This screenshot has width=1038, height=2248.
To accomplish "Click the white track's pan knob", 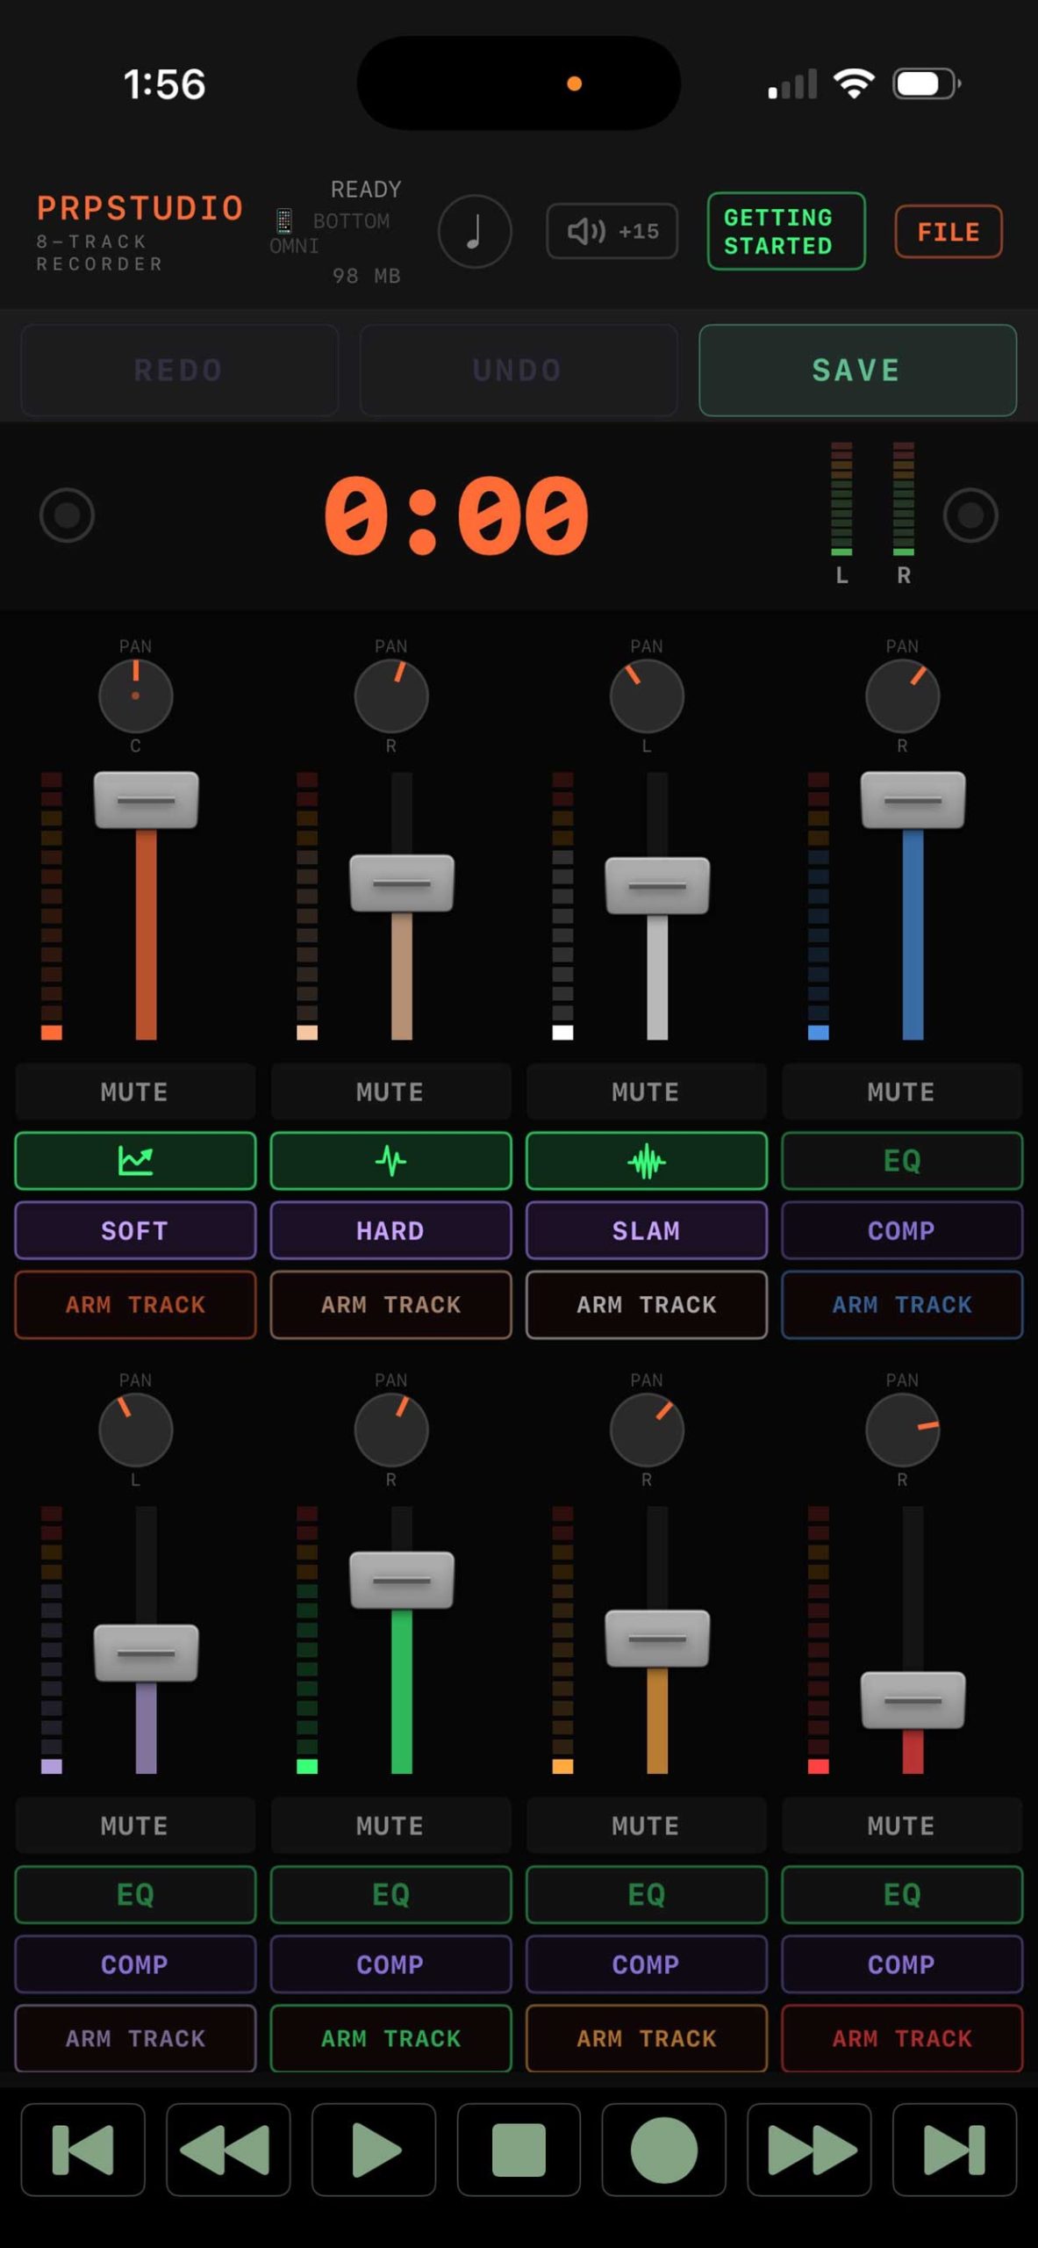I will pyautogui.click(x=646, y=695).
